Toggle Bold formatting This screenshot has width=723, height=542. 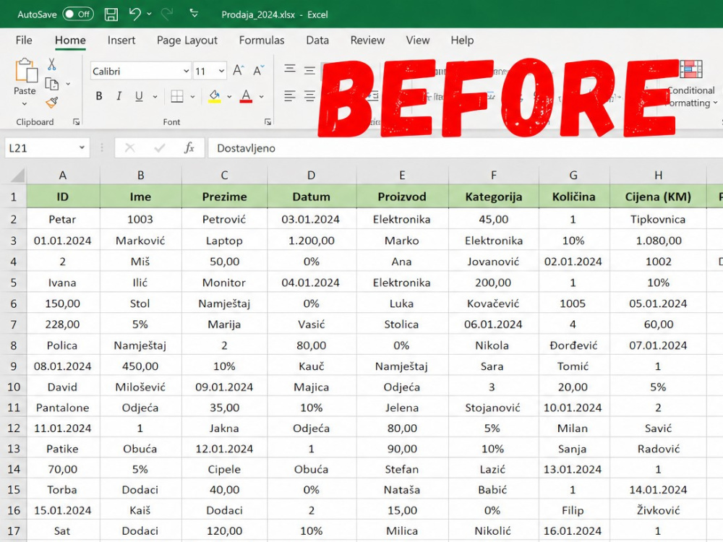coord(98,96)
